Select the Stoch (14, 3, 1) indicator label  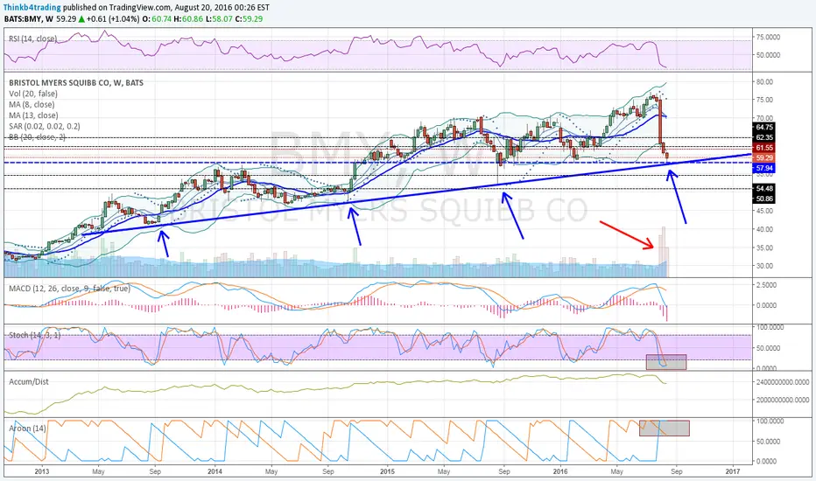[x=34, y=336]
